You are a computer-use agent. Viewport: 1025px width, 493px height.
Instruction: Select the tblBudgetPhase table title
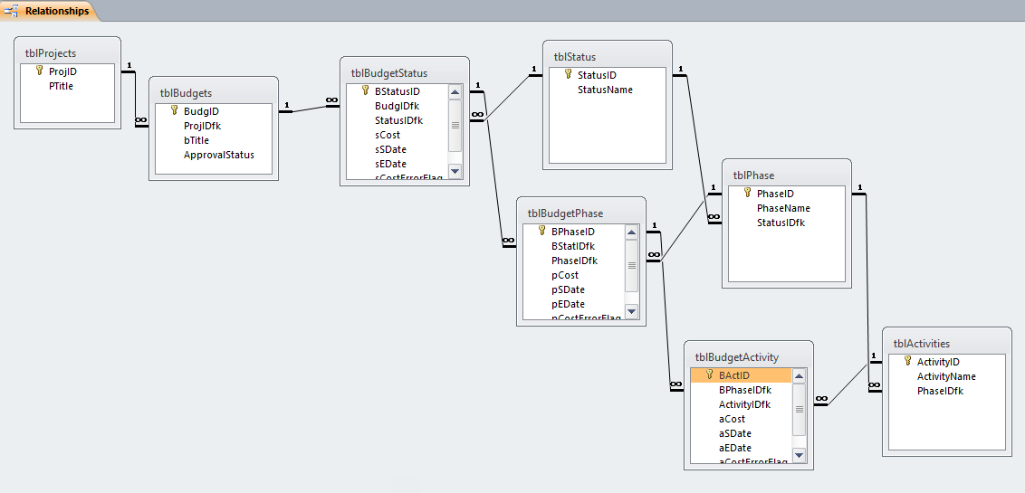pyautogui.click(x=565, y=213)
